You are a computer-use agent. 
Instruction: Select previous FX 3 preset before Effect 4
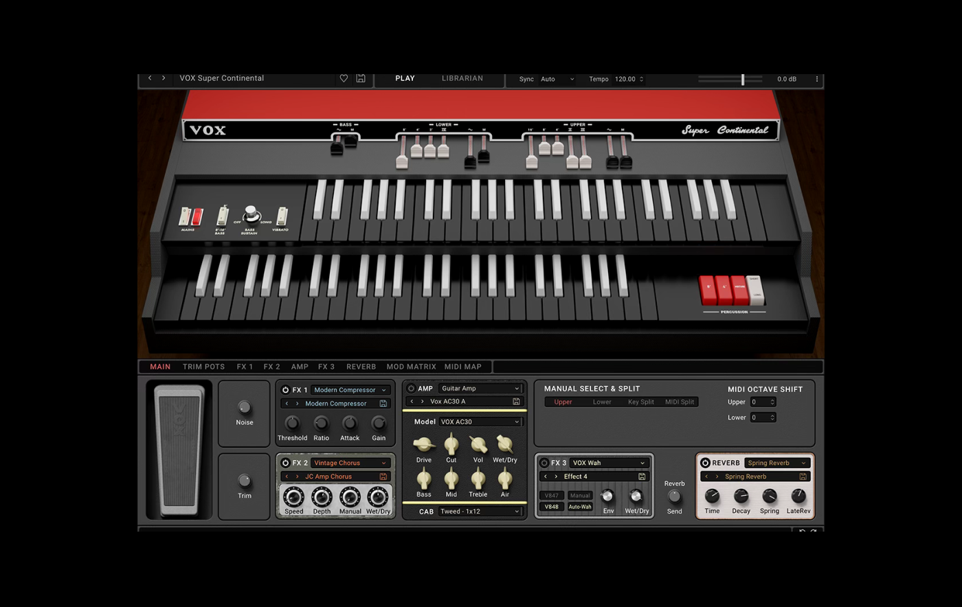coord(546,477)
